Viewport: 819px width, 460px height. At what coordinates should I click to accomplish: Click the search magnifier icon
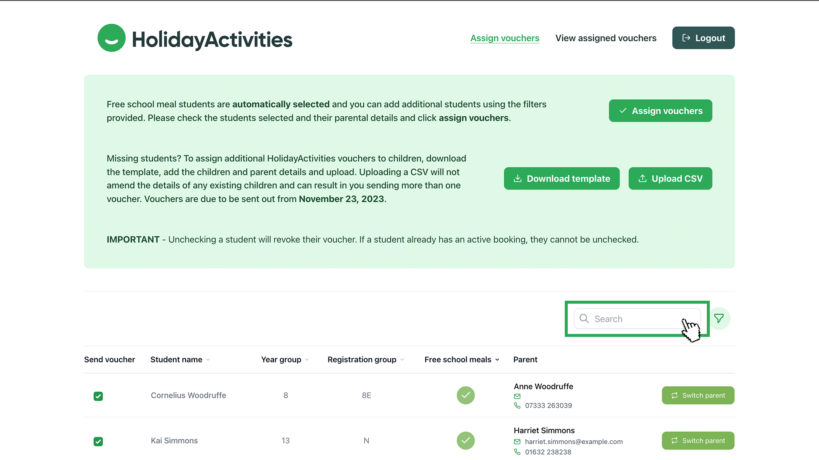(584, 319)
